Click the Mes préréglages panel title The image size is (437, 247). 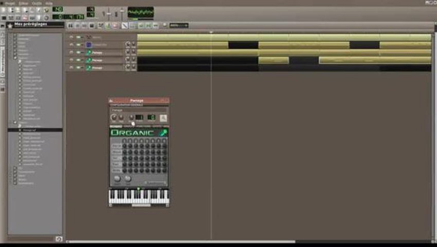click(31, 24)
